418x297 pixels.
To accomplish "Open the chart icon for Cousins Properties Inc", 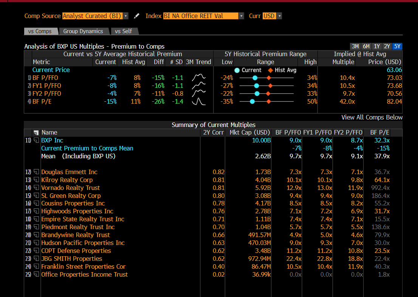I will pos(36,204).
